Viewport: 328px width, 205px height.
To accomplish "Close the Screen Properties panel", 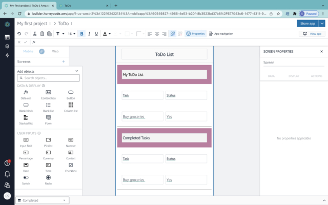I will pyautogui.click(x=321, y=51).
